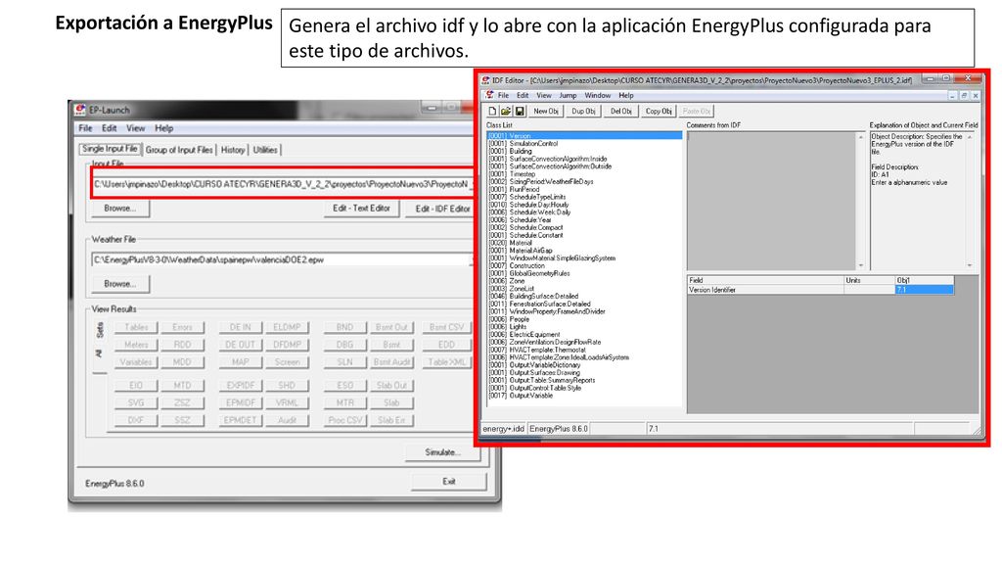Select Building in Class List
1002x564 pixels.
pyautogui.click(x=510, y=151)
